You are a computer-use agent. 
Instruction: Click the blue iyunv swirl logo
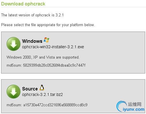click(x=122, y=106)
